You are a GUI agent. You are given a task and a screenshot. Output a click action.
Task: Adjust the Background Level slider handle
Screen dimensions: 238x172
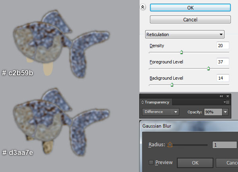(172, 85)
